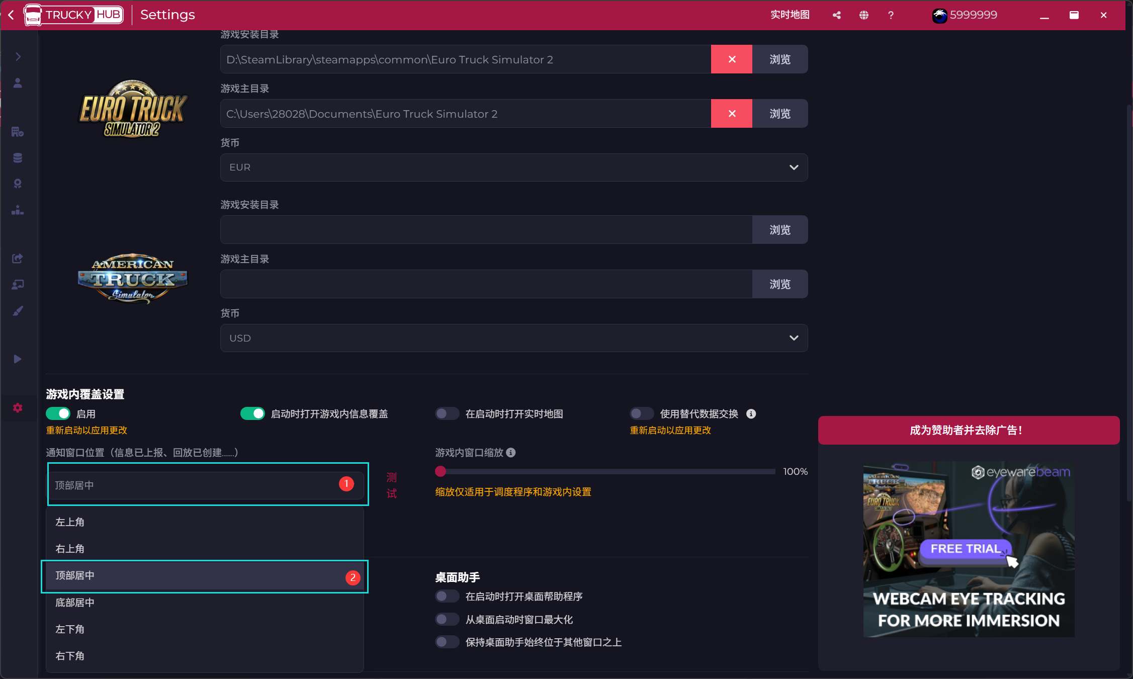The width and height of the screenshot is (1133, 679).
Task: Enable 保持桌面助手始终位于其他窗口之上
Action: [x=447, y=642]
